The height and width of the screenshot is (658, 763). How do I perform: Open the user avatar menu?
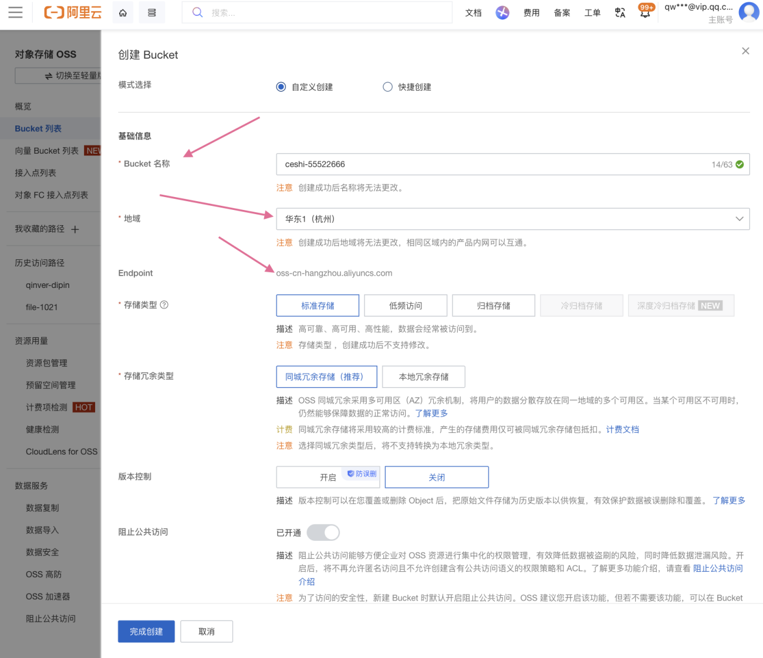coord(749,12)
